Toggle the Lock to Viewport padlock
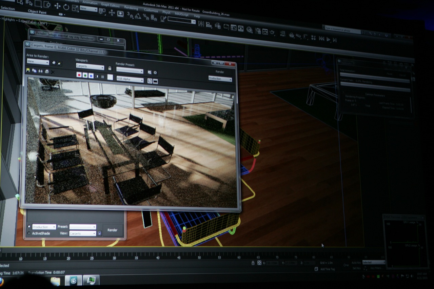This screenshot has width=434, height=289. coord(110,68)
